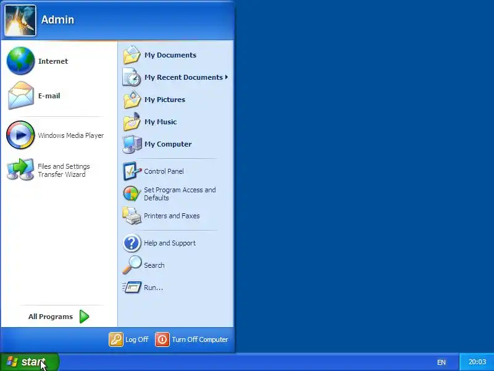This screenshot has height=371, width=494.
Task: Click the Run window icon
Action: [132, 288]
